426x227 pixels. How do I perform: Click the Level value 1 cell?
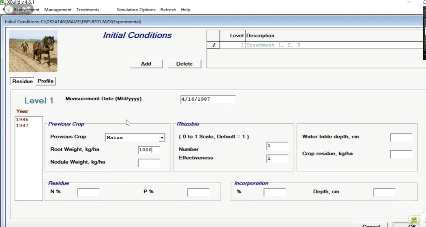(233, 45)
